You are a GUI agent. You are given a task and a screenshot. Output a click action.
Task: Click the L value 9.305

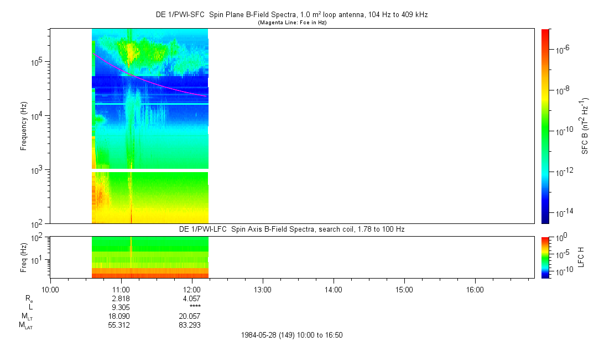[x=121, y=307]
